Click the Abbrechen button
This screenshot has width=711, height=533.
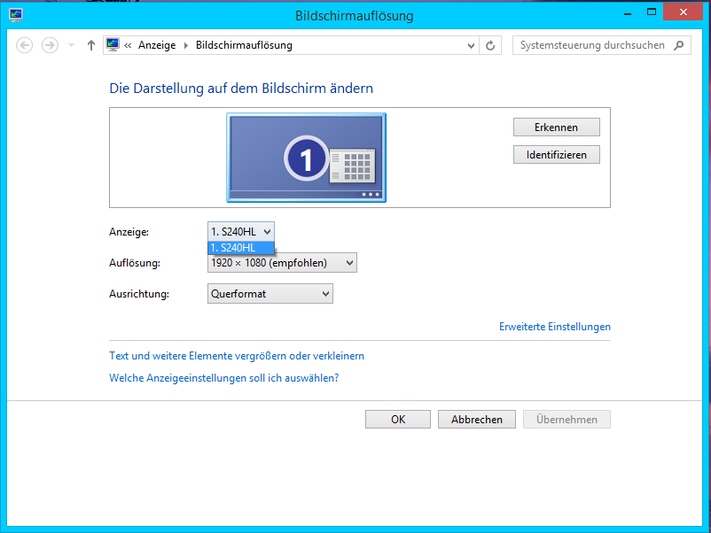pyautogui.click(x=477, y=420)
